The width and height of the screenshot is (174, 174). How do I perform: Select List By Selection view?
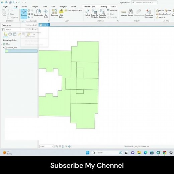click(15, 34)
